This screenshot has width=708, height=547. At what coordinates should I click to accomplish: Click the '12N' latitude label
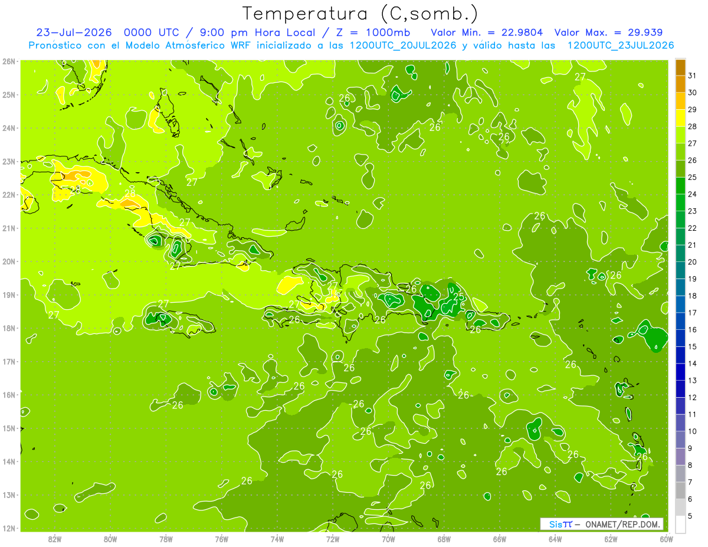coord(9,528)
